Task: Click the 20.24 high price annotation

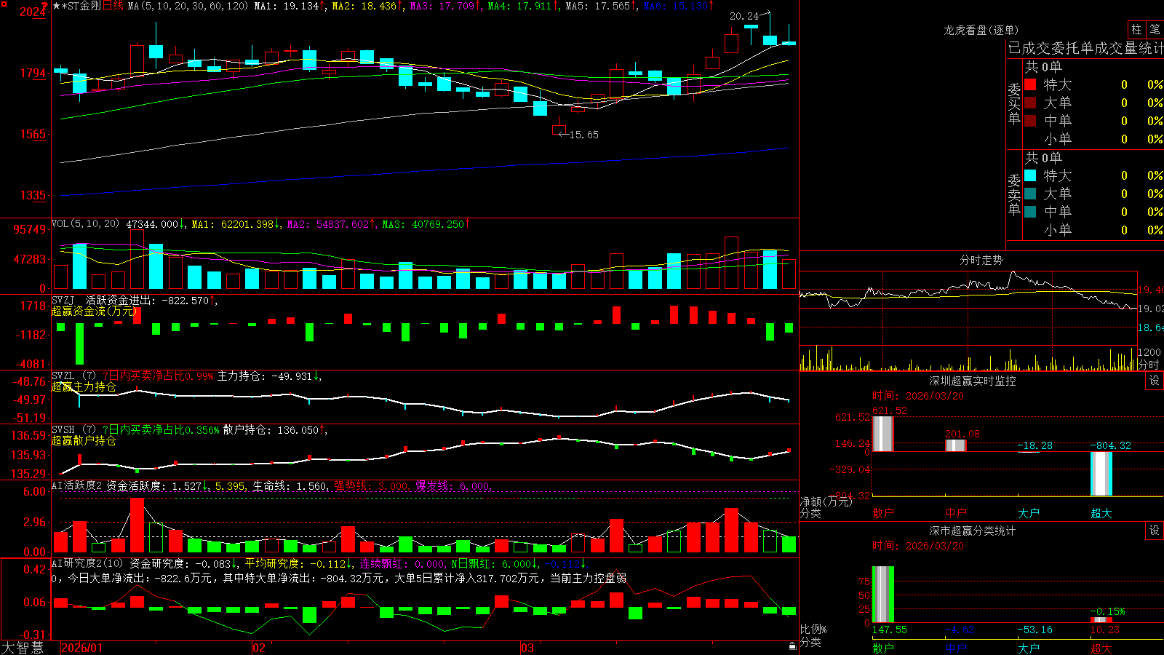Action: pos(744,16)
